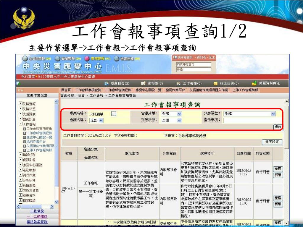Expand the 應變中心開設 tree node
Image resolution: width=303 pixels, height=227 pixels.
[20, 165]
